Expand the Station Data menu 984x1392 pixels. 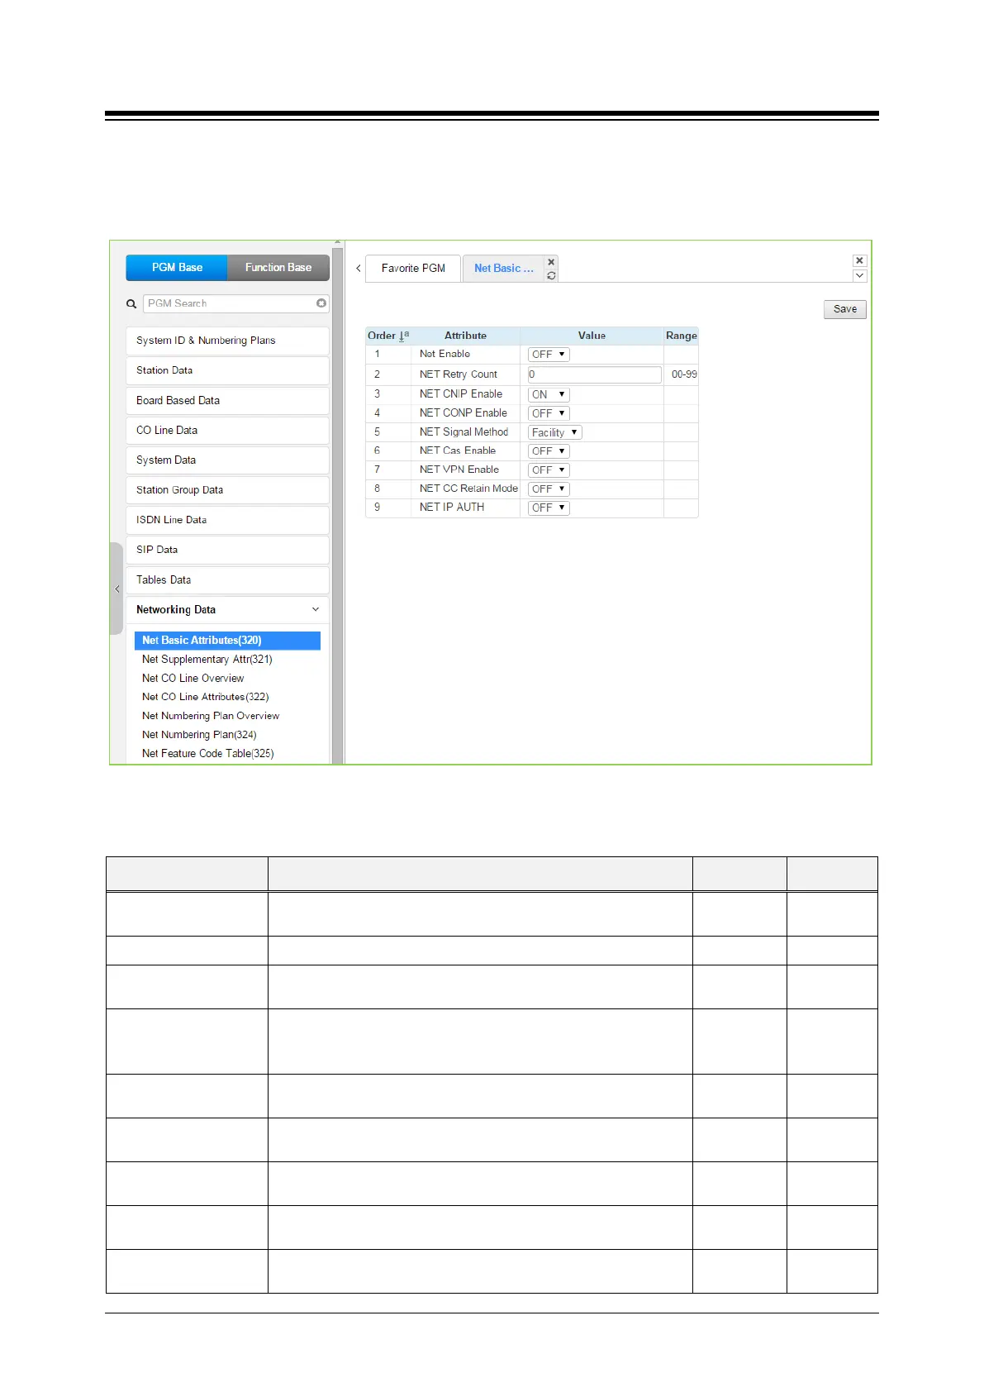coord(227,370)
